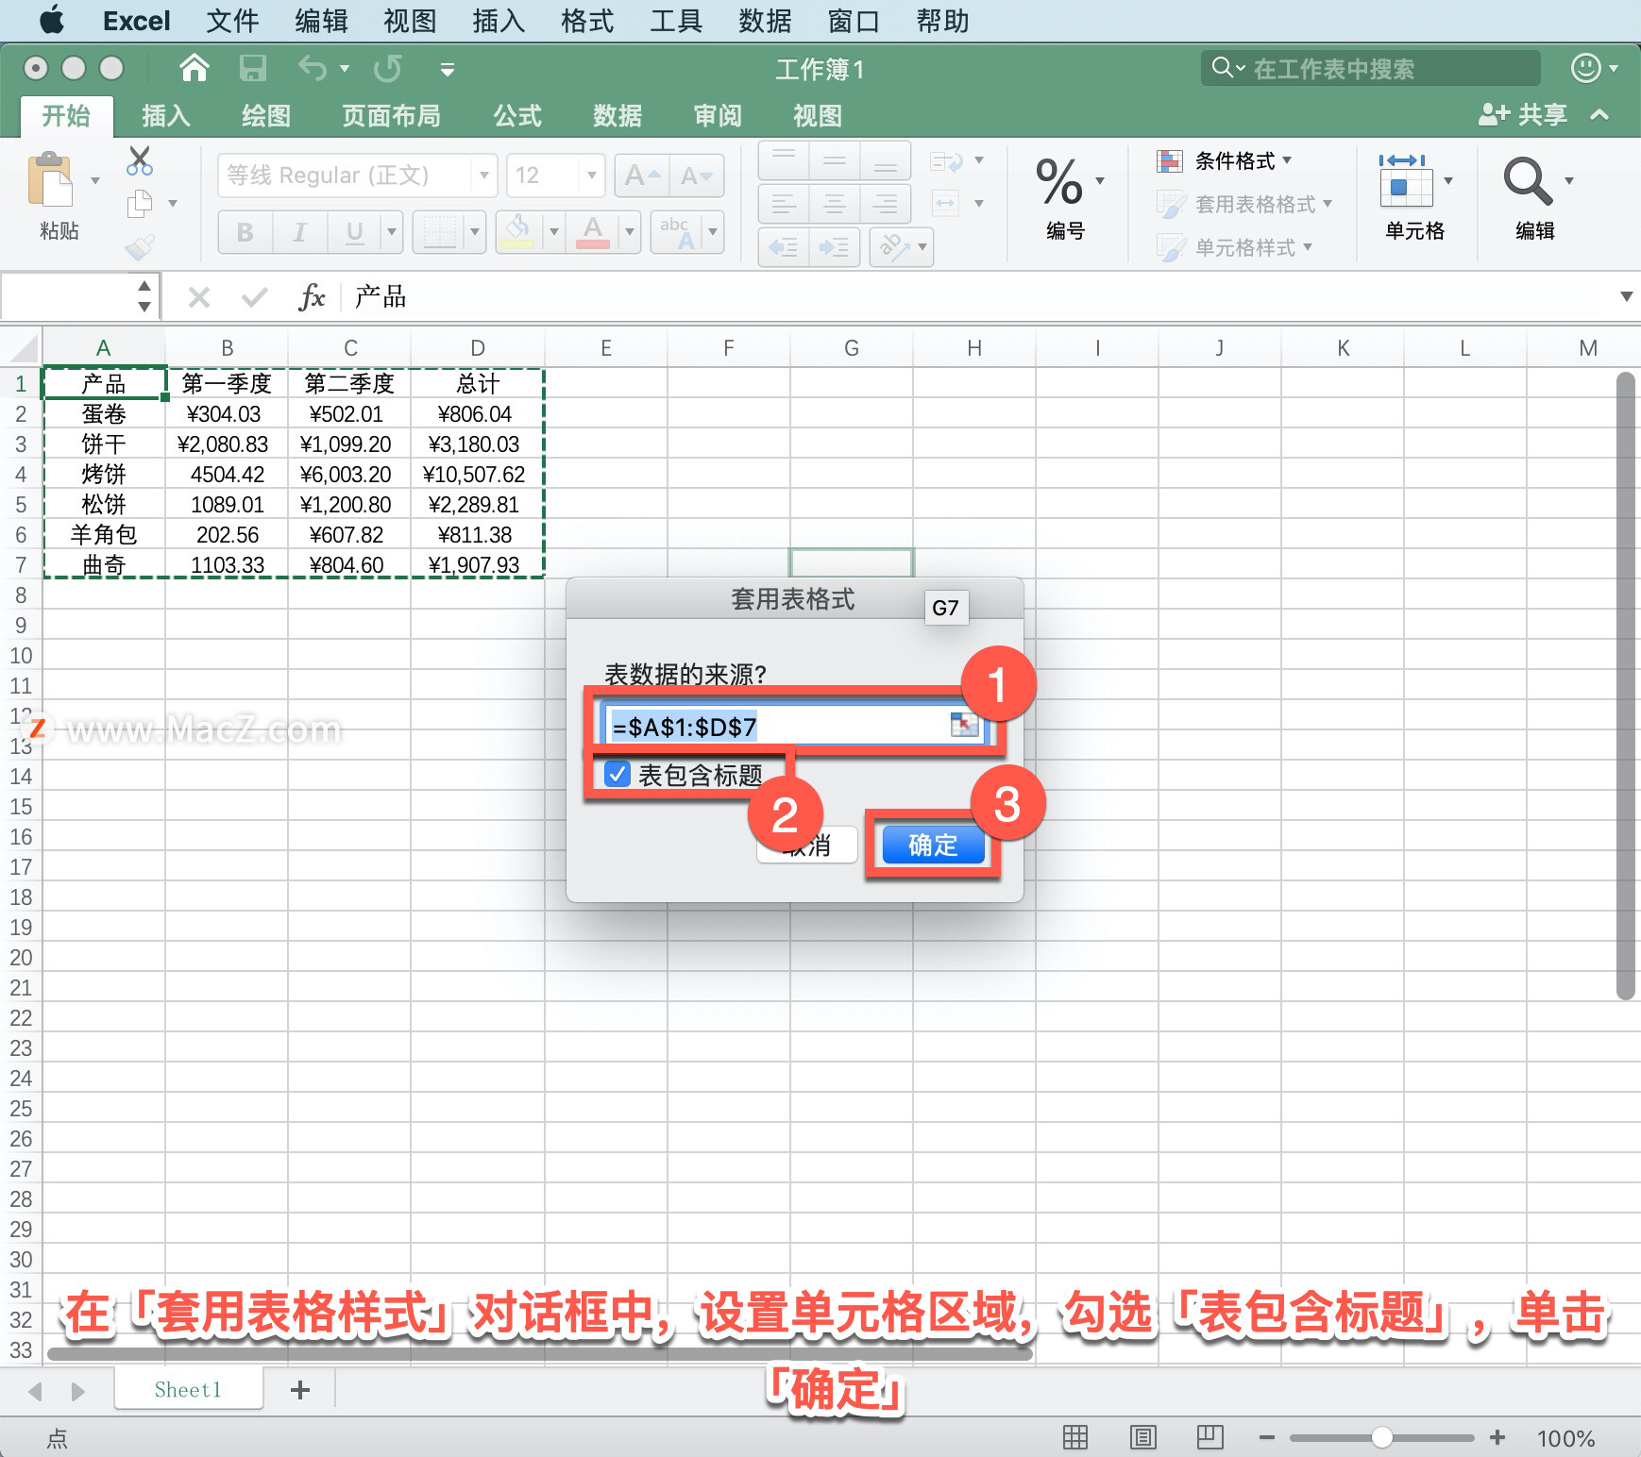Increase font size with larger A icon

tap(642, 176)
